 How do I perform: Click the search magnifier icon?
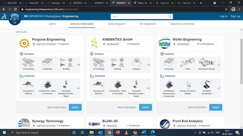coord(170,16)
